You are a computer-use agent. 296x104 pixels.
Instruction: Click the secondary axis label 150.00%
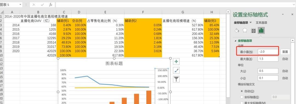[162, 70]
